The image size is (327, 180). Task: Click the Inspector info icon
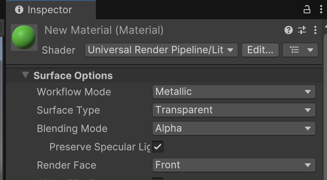click(19, 10)
